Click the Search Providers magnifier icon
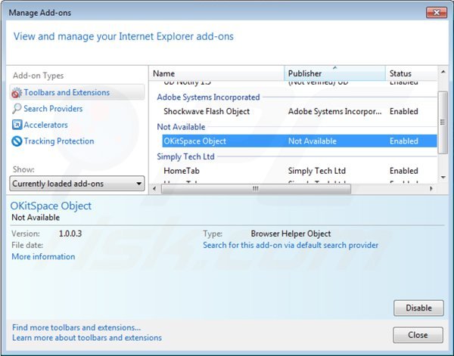454x356 pixels. [x=17, y=109]
